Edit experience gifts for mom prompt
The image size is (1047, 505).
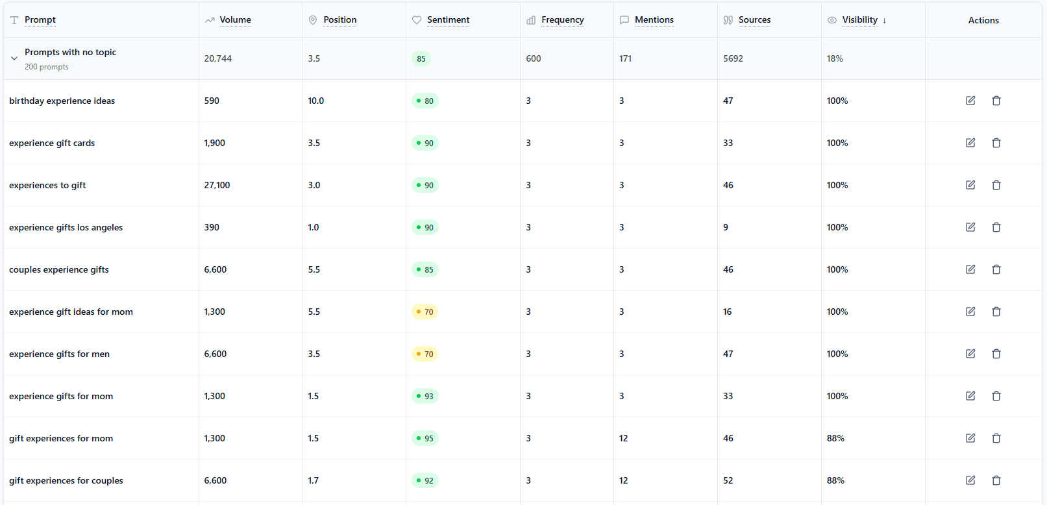(x=970, y=396)
